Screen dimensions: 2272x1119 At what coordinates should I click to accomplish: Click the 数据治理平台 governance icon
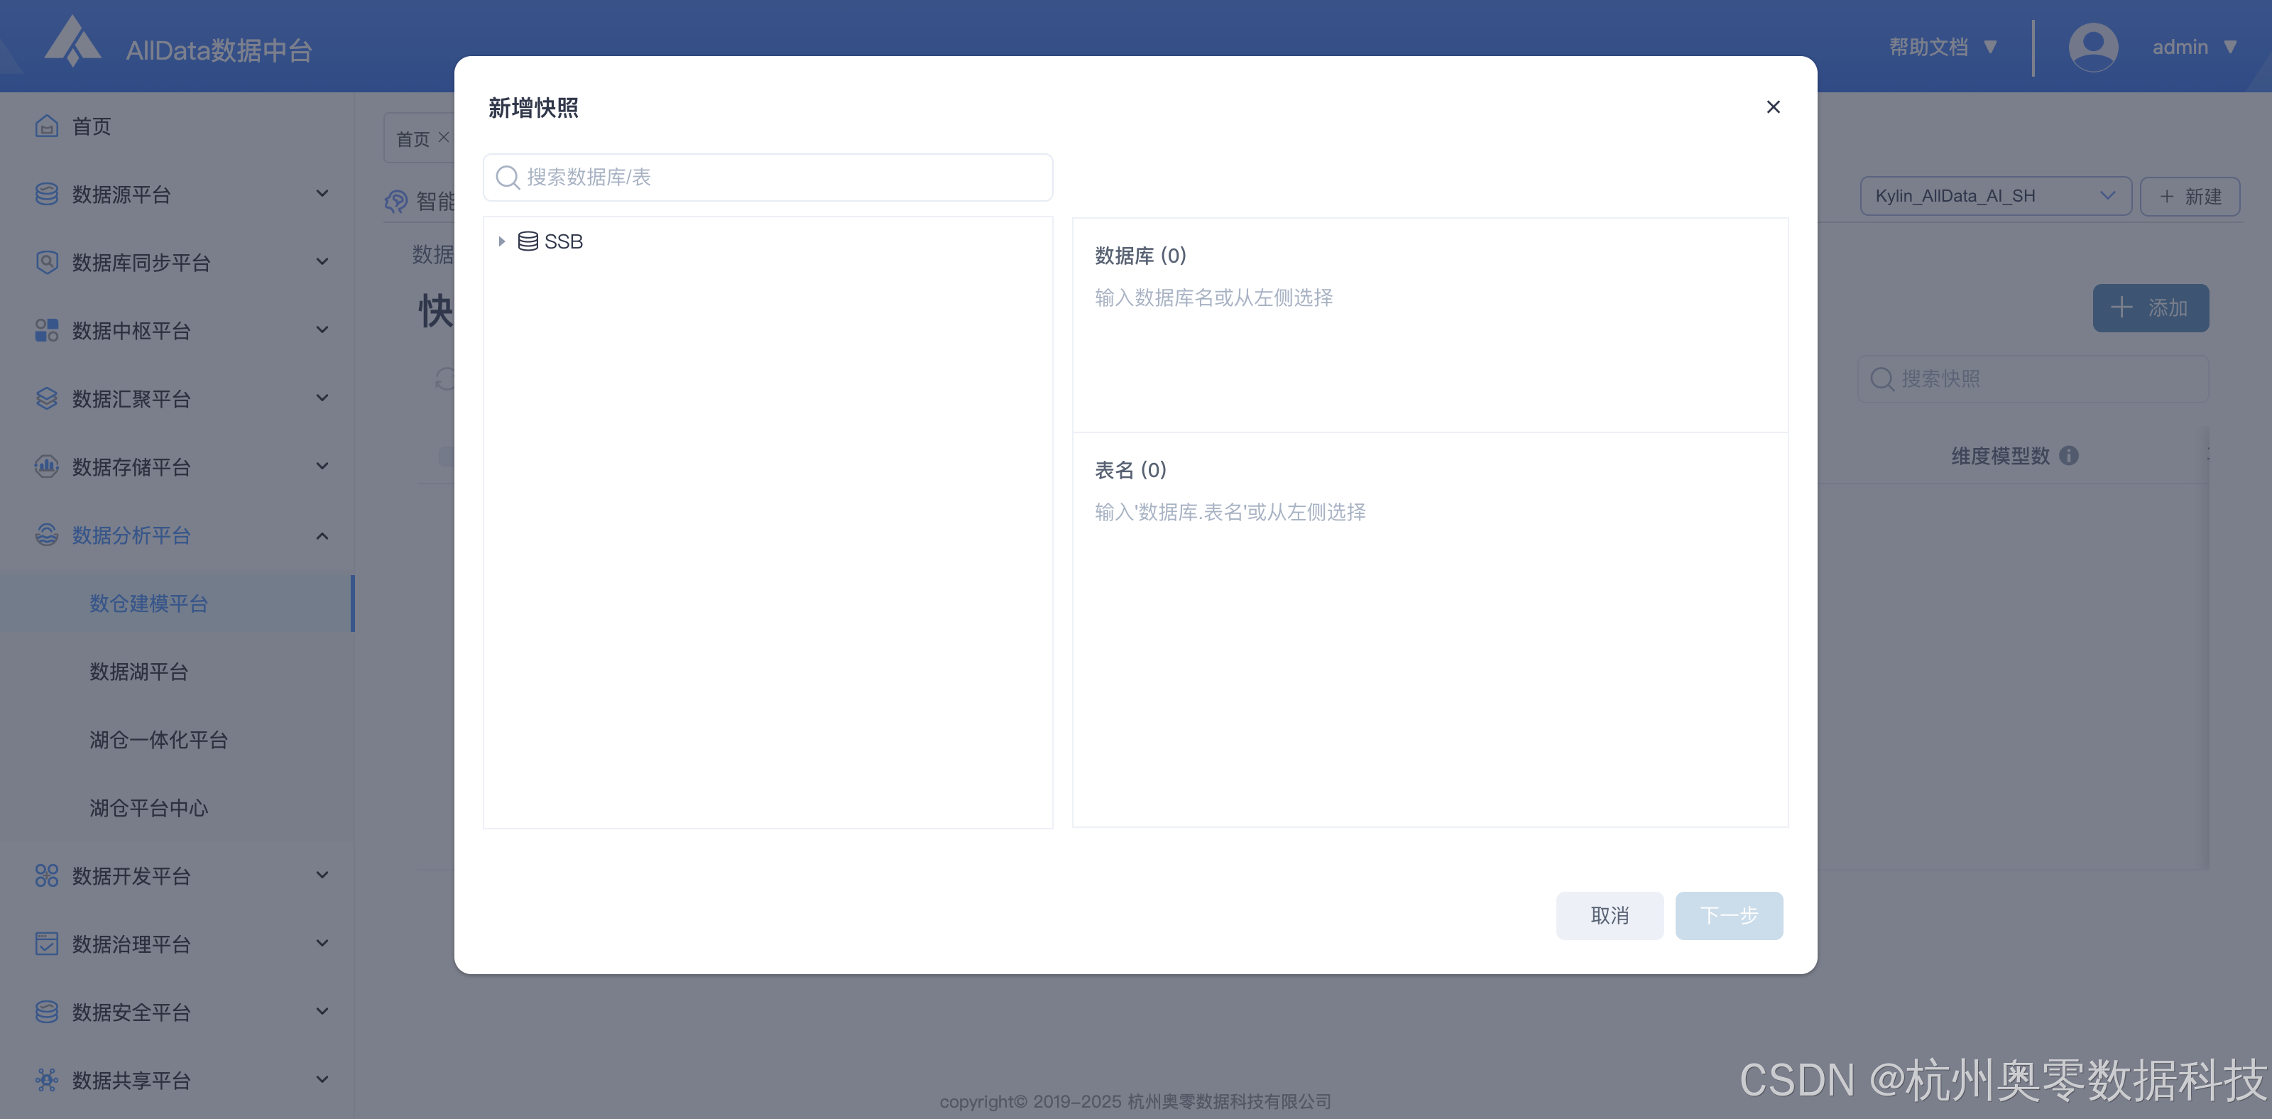pos(47,944)
